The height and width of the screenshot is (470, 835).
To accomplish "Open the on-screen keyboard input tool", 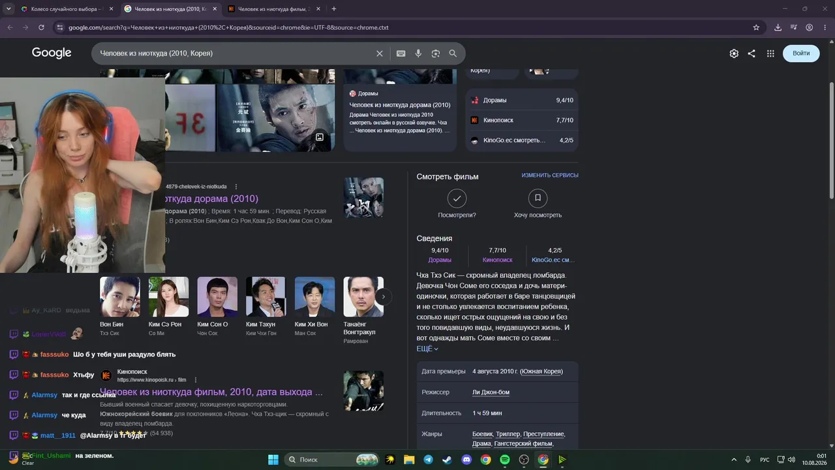I will (x=401, y=54).
